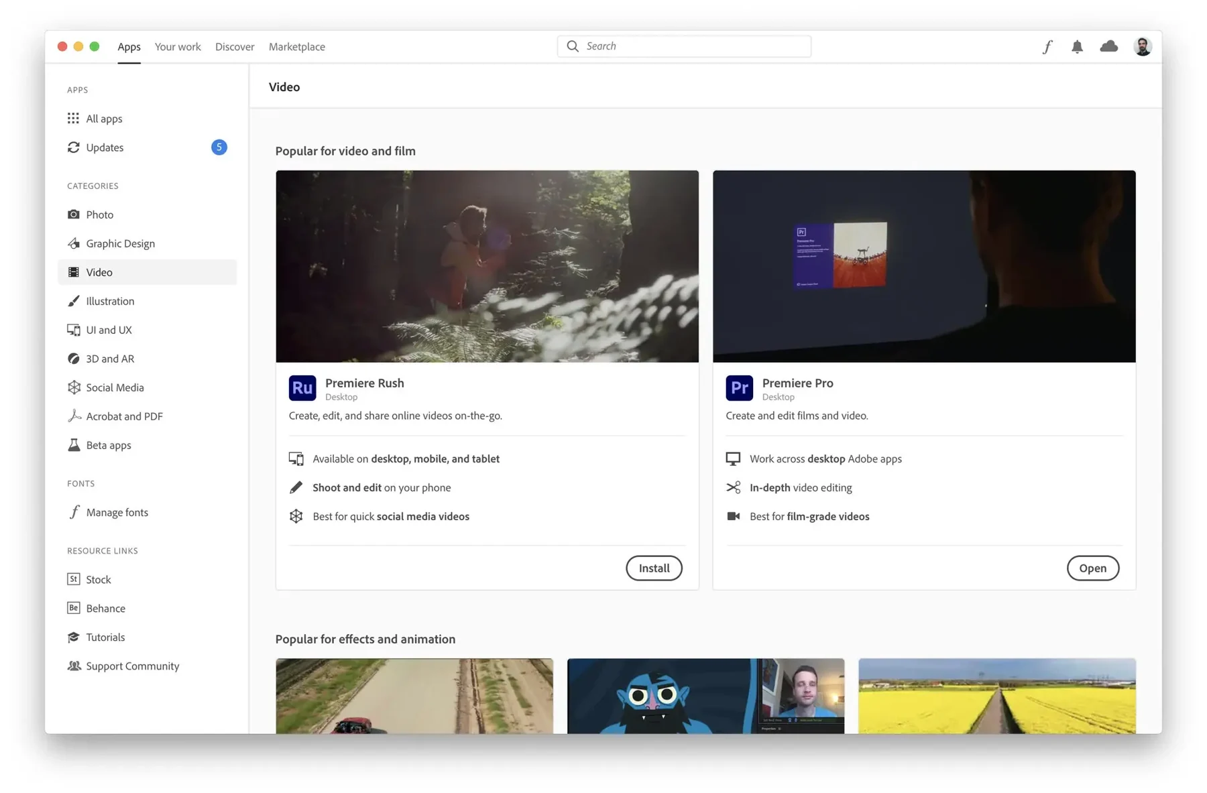Click the Premiere Pro preview thumbnail
Viewport: 1207px width, 793px height.
pos(924,266)
